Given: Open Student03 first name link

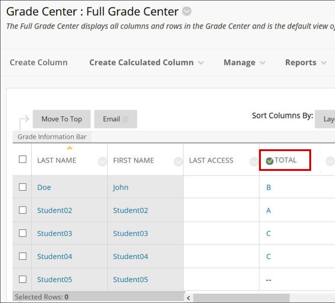Looking at the screenshot, I should tap(130, 234).
